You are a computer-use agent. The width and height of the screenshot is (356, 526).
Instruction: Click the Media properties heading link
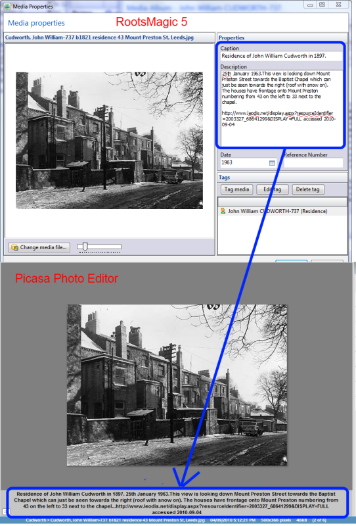pos(36,23)
